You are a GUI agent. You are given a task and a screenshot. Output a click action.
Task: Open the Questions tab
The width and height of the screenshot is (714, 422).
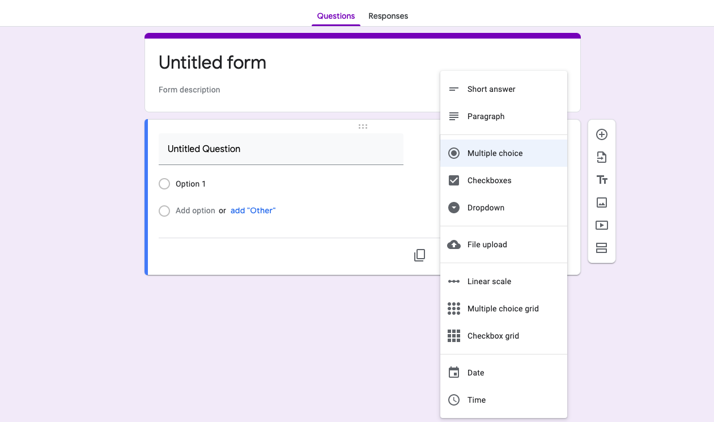click(336, 16)
